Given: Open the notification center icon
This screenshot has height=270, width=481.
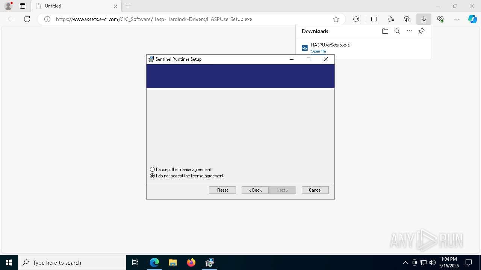Looking at the screenshot, I should 469,262.
